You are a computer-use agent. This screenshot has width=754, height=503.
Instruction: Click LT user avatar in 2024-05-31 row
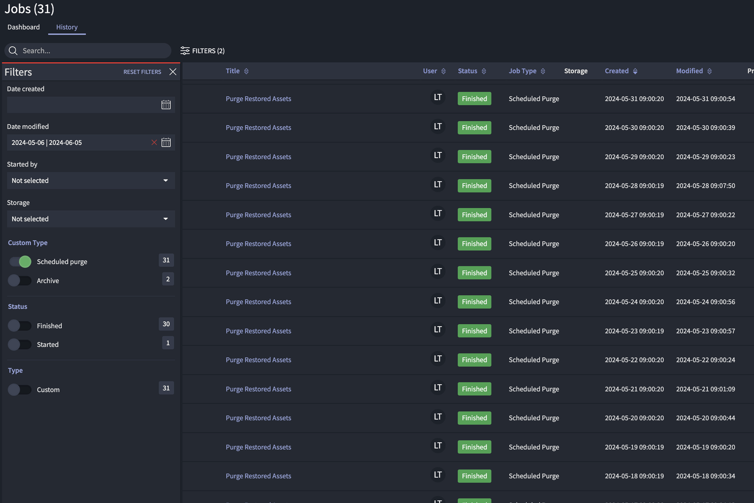[438, 98]
